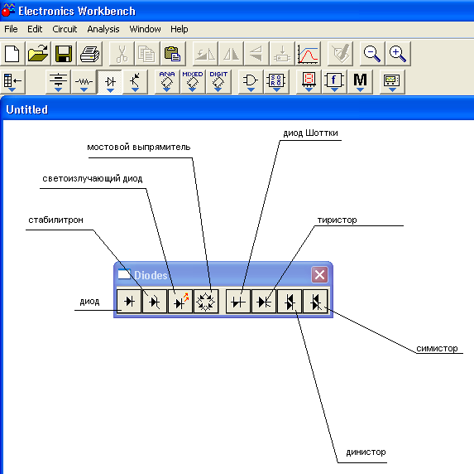Open the Instruments parts bin

[392, 82]
